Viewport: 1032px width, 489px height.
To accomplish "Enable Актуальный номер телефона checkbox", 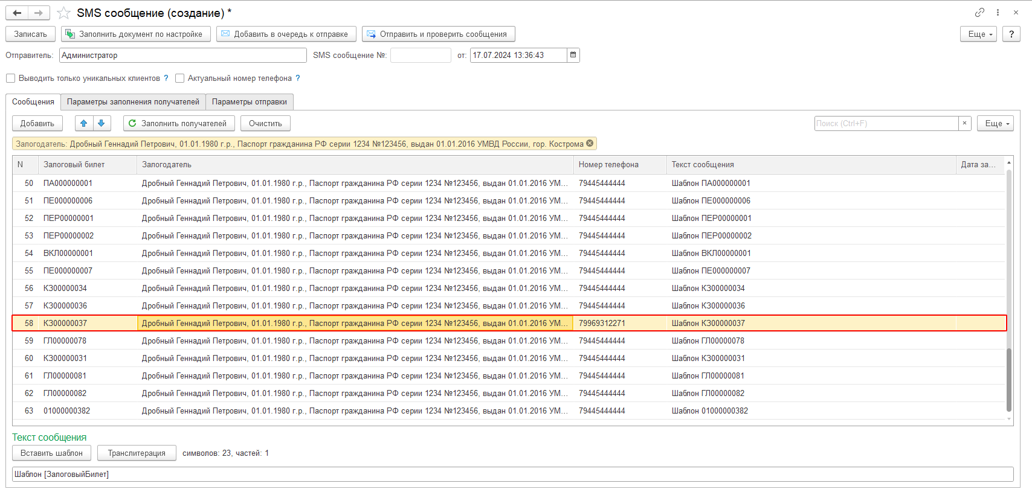I will pos(179,78).
